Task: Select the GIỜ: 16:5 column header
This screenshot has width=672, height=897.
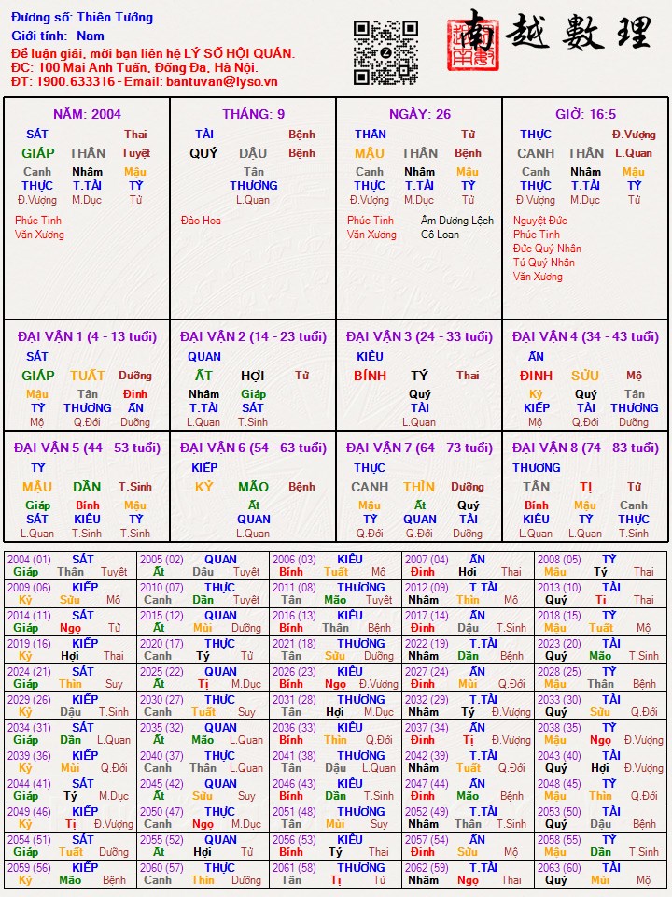Action: pos(585,114)
